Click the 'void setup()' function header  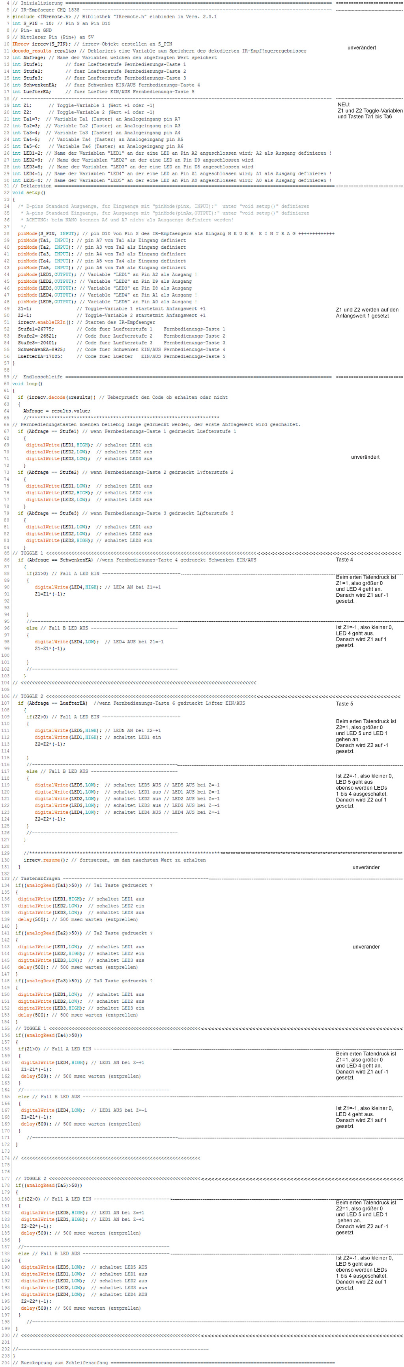pyautogui.click(x=28, y=193)
